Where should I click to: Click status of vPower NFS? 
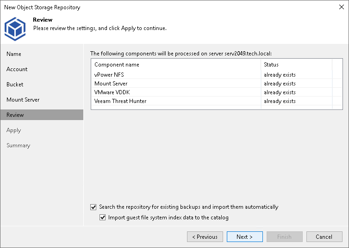pos(280,75)
